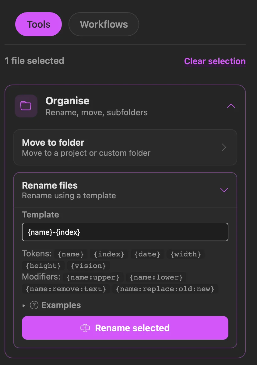
Task: Click the Tokens label
Action: coord(37,254)
